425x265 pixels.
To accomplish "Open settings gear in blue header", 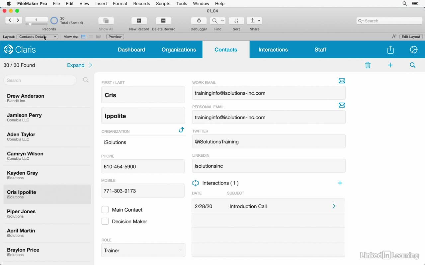I will (413, 50).
